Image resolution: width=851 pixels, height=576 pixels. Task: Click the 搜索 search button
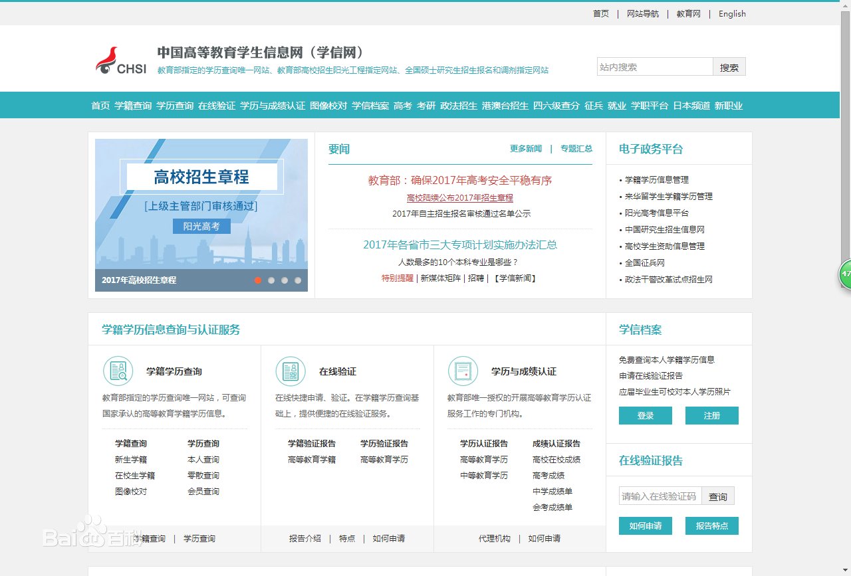click(x=729, y=66)
